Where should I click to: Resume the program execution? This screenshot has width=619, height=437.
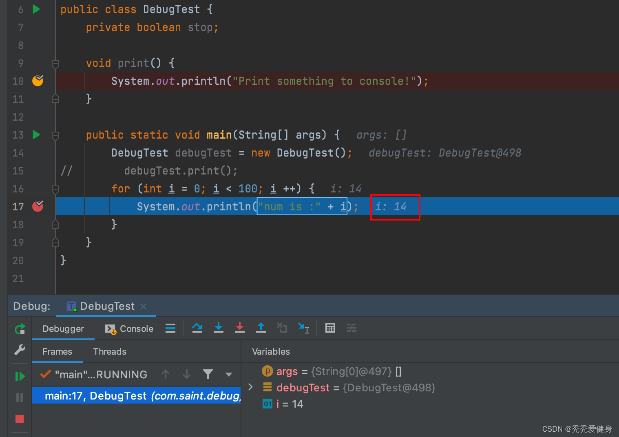[x=20, y=376]
